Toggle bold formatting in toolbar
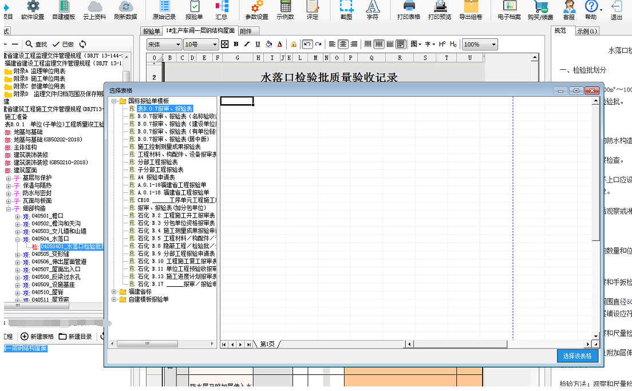Image resolution: width=632 pixels, height=391 pixels. click(x=236, y=44)
